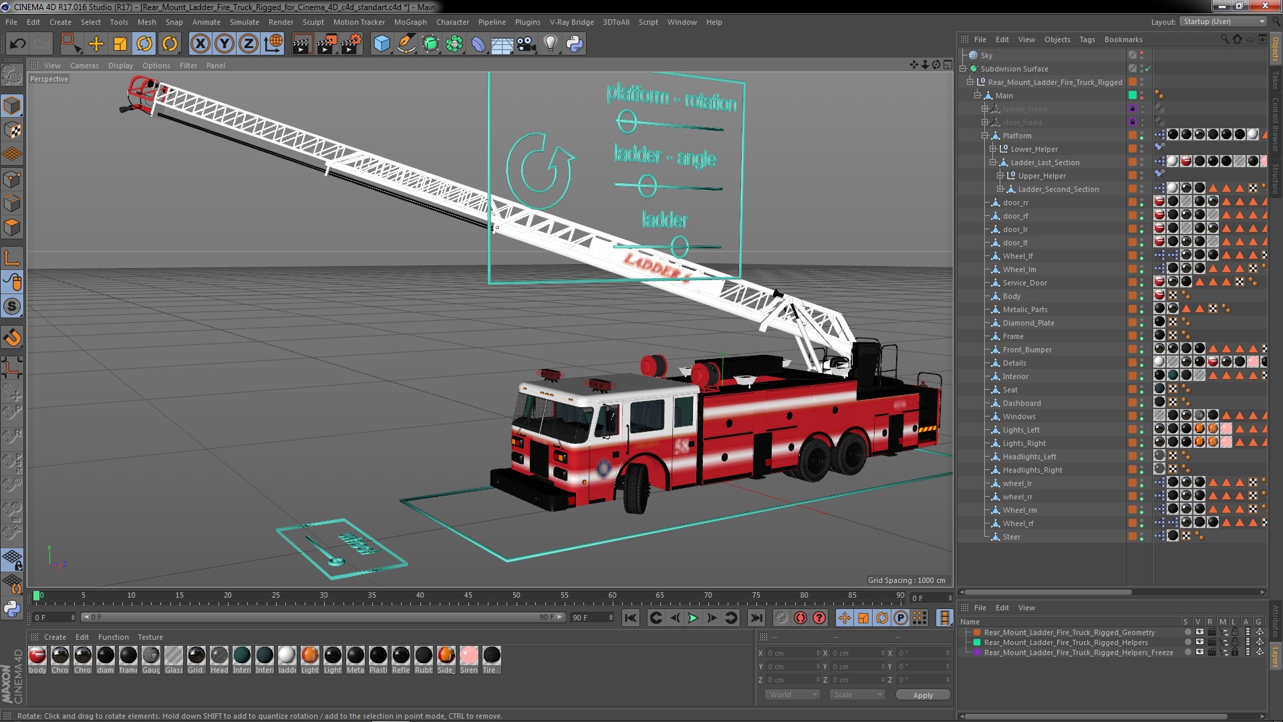1283x722 pixels.
Task: Click the X position coordinate field
Action: coord(793,653)
